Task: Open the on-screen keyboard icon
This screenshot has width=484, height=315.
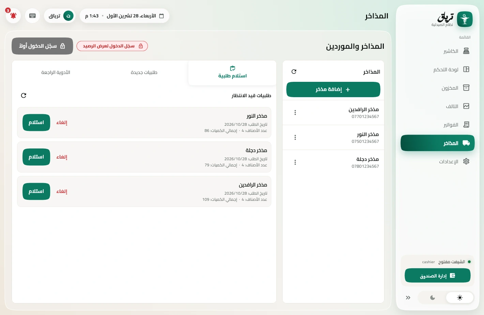Action: coord(32,16)
